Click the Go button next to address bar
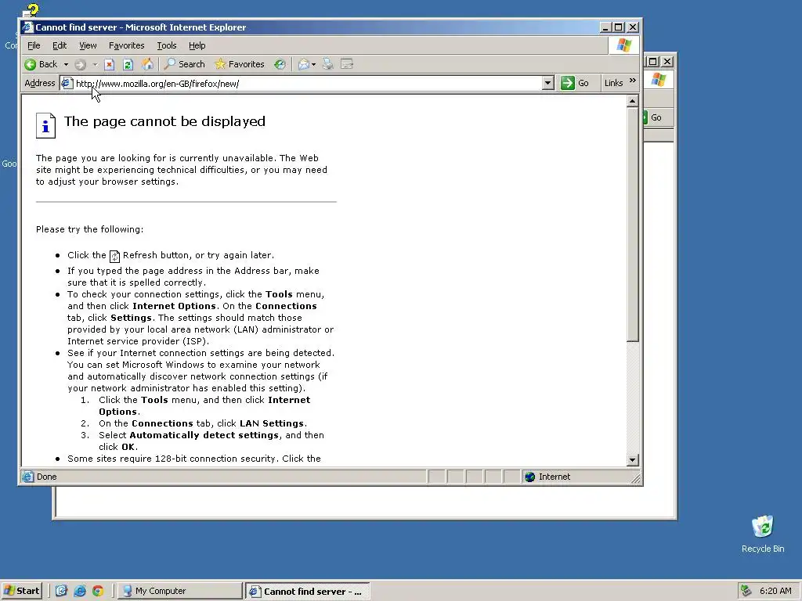 [x=576, y=83]
